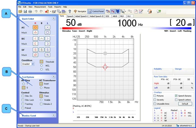Collapse the Quick Select panel
The image size is (196, 128).
(54, 18)
